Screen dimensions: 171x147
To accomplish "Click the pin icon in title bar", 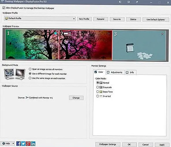I will (x=137, y=2).
